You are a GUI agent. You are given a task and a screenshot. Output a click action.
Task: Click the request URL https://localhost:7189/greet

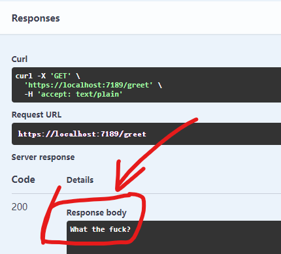[82, 134]
